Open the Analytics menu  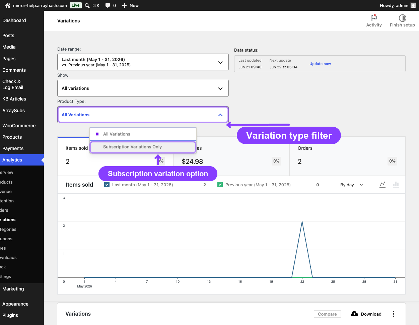[x=22, y=160]
